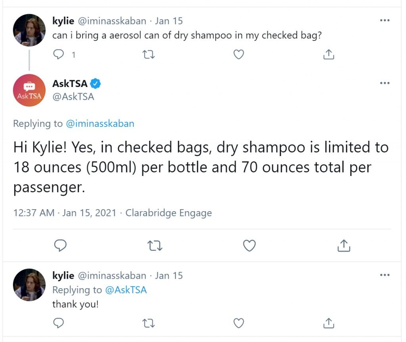This screenshot has height=342, width=406.
Task: Like kylie's thank you tweet
Action: coord(238,323)
